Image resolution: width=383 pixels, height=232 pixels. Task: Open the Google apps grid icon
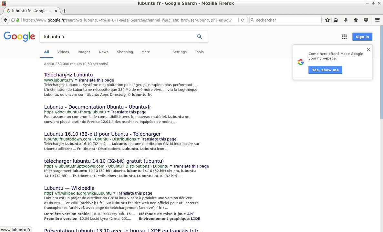click(x=344, y=36)
